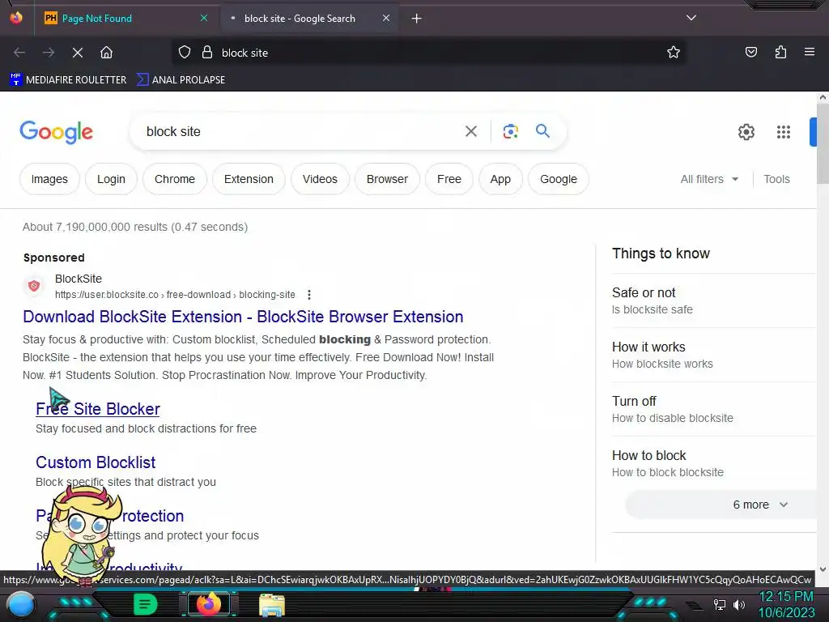Expand How to block topic
829x622 pixels.
[714, 463]
